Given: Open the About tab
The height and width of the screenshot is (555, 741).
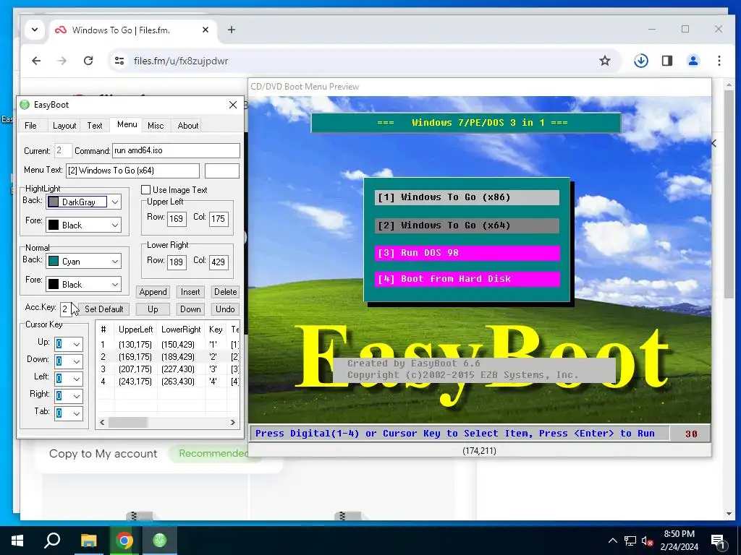Looking at the screenshot, I should (187, 126).
